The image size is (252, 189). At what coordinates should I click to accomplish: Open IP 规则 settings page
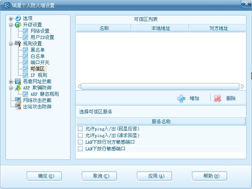[39, 75]
